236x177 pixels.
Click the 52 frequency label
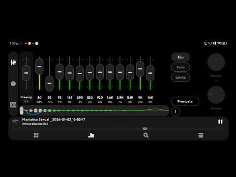[x=50, y=98]
